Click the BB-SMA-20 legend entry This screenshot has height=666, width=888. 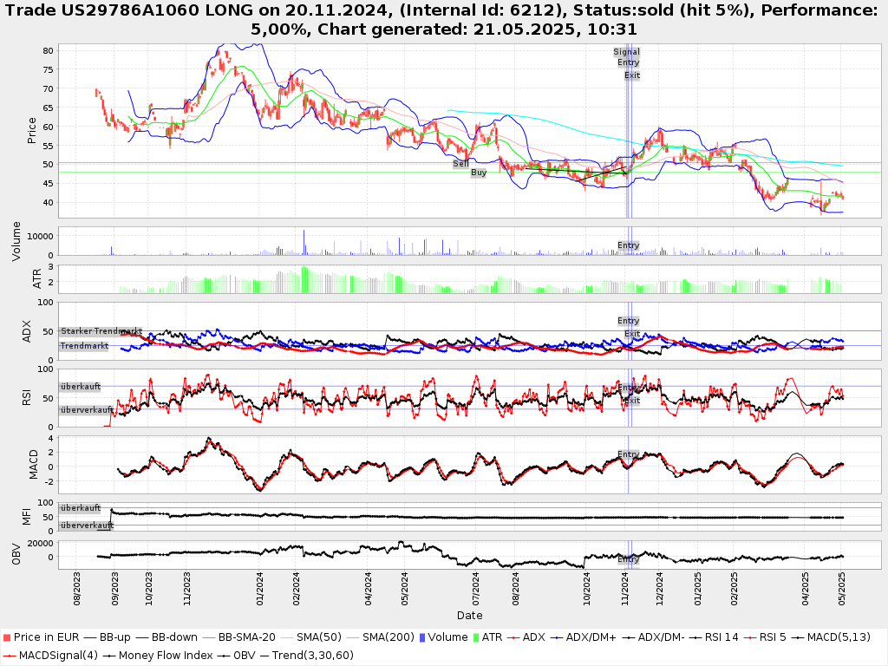coord(243,637)
